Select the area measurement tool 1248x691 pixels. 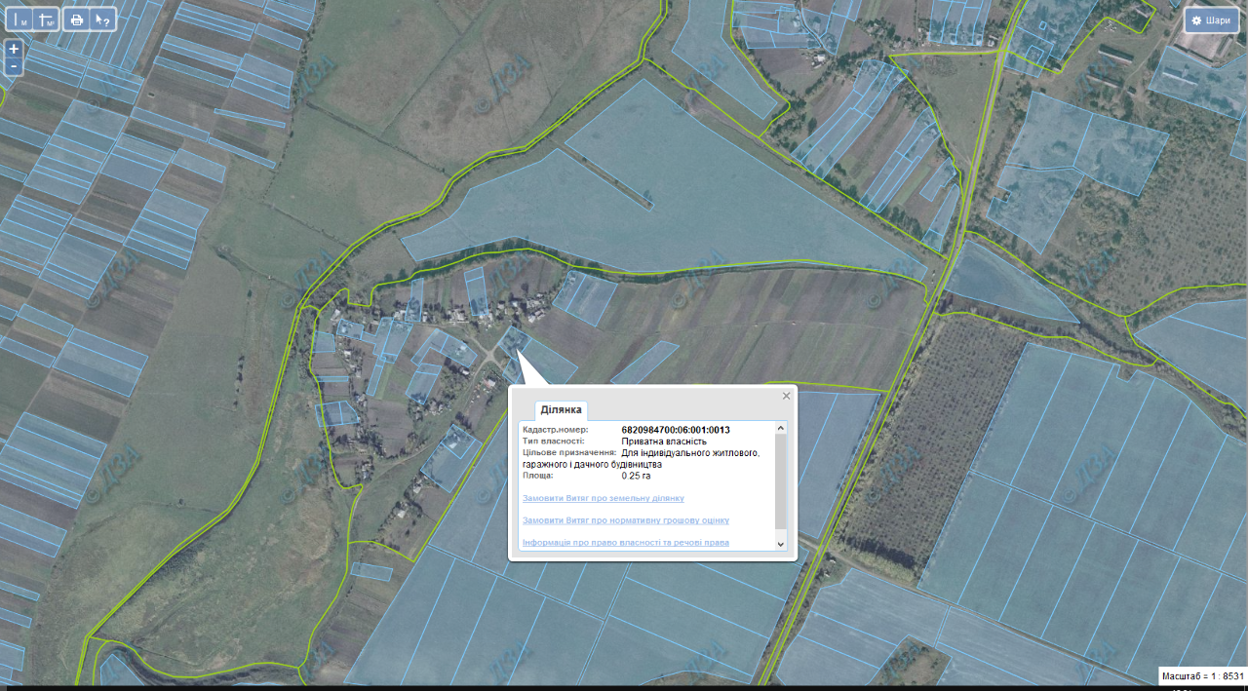(47, 19)
